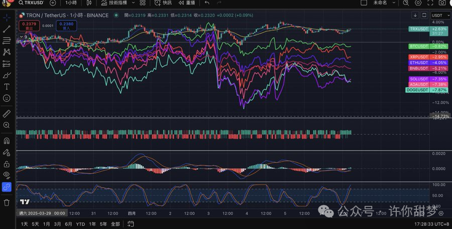Start bar replay with 重播
452x229 pixels.
tap(186, 3)
